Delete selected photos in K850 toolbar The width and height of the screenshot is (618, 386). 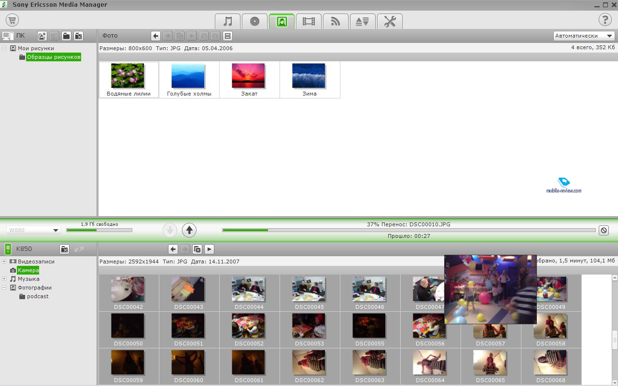tap(197, 249)
